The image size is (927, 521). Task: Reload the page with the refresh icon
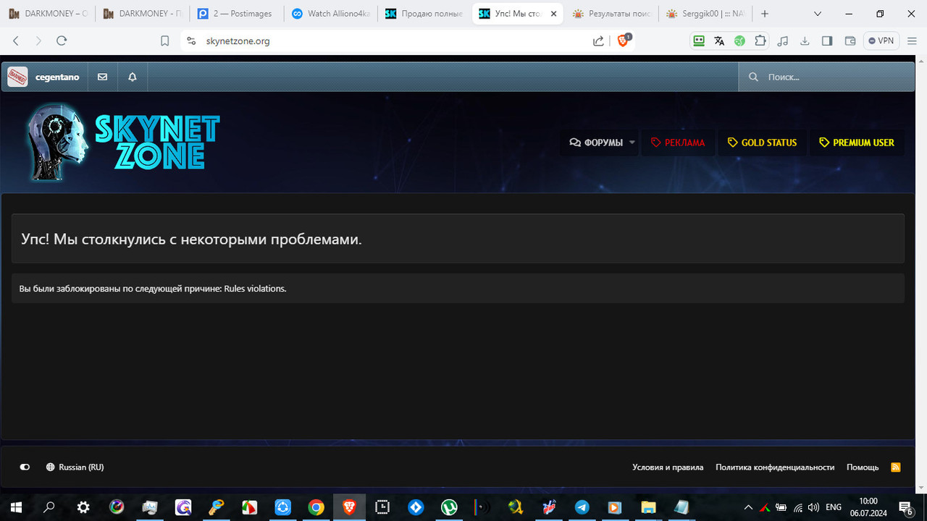62,41
